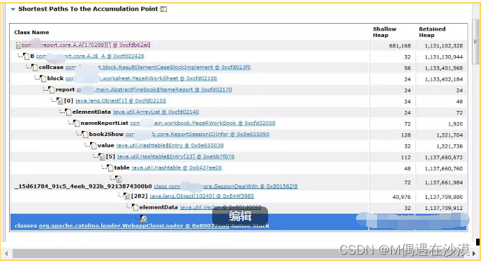Click the icon of elementData java.util.Vector row
The width and height of the screenshot is (481, 263).
(x=135, y=208)
